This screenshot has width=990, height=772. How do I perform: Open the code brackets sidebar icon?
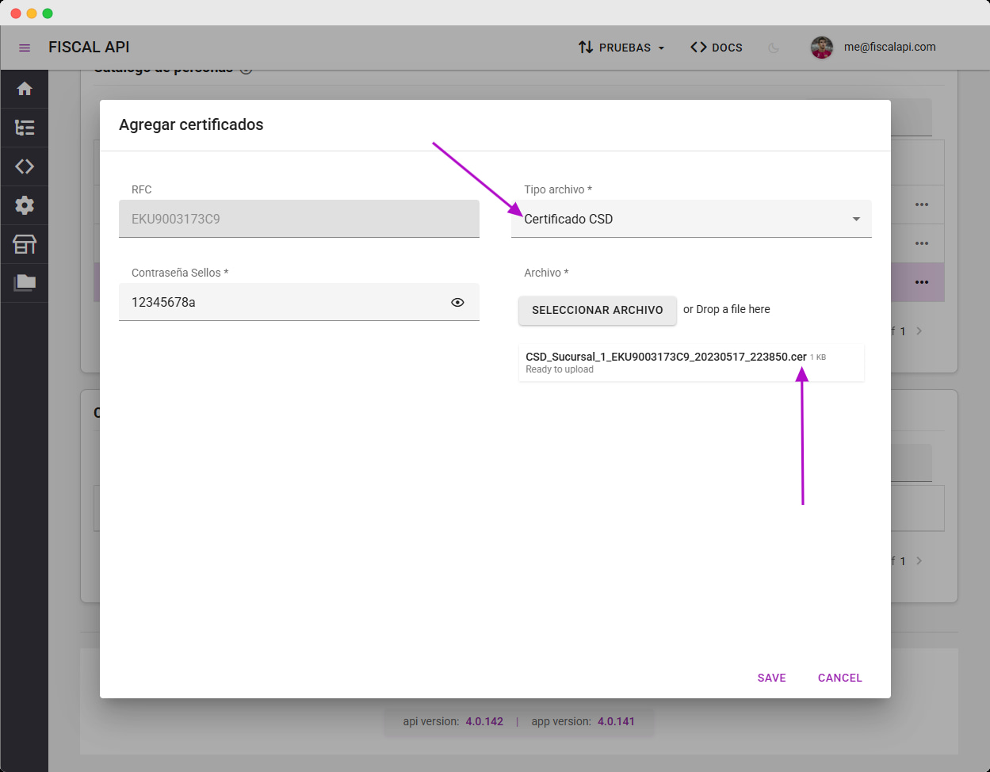pyautogui.click(x=25, y=166)
